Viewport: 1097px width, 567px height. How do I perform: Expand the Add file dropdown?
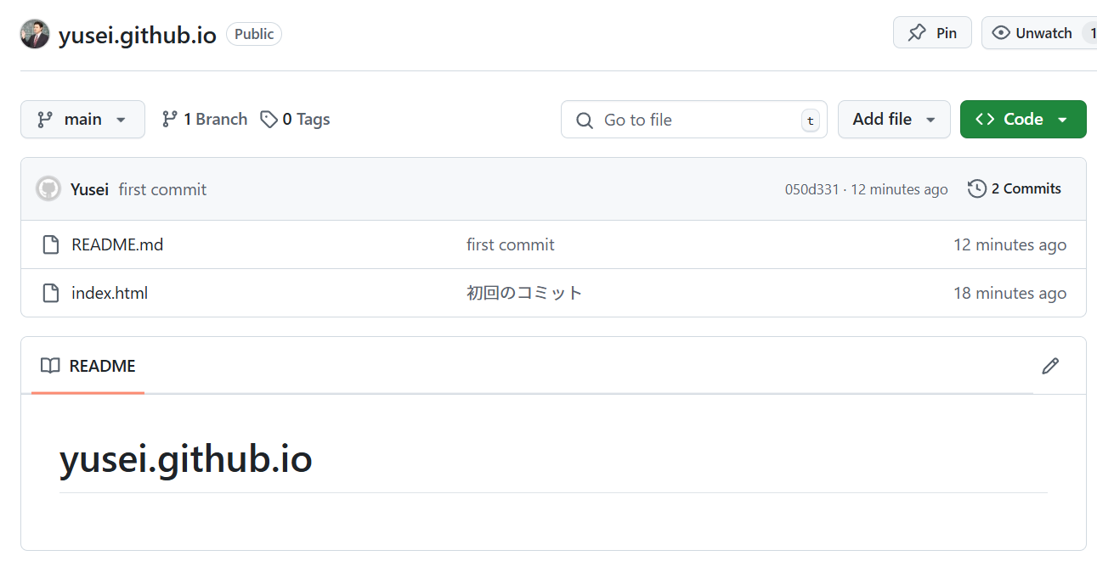click(894, 119)
